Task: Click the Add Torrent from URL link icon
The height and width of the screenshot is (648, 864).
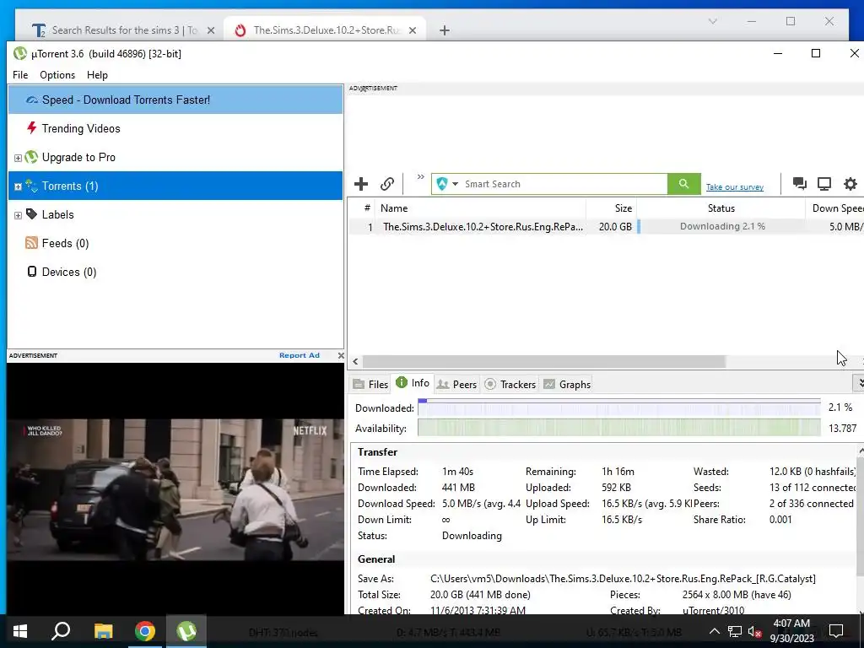Action: [x=387, y=184]
